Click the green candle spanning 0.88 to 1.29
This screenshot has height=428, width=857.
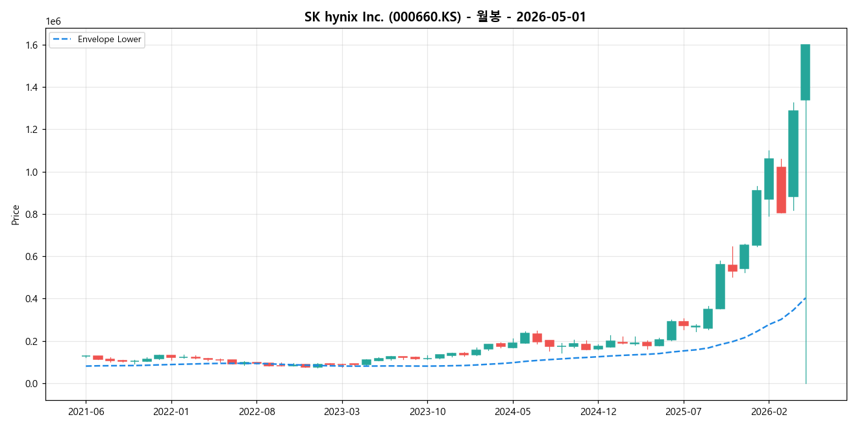point(793,154)
